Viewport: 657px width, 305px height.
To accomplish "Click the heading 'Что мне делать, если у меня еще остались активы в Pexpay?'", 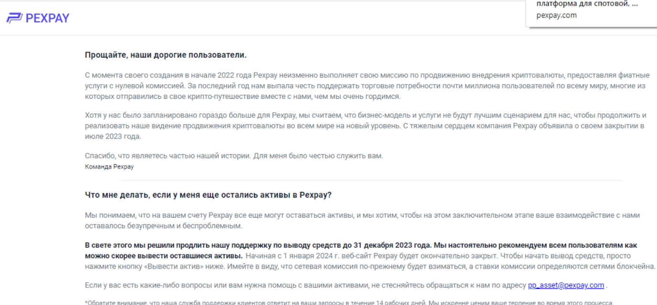I will coord(208,195).
